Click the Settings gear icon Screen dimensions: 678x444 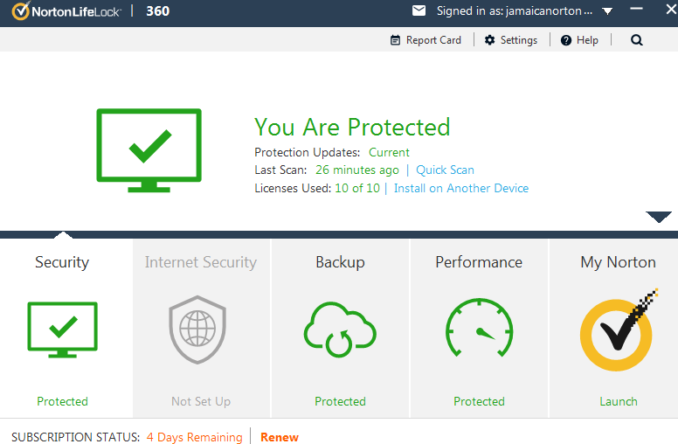(x=489, y=40)
